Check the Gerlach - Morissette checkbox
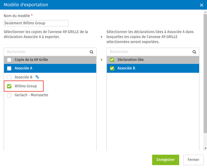The height and width of the screenshot is (168, 207). click(9, 95)
